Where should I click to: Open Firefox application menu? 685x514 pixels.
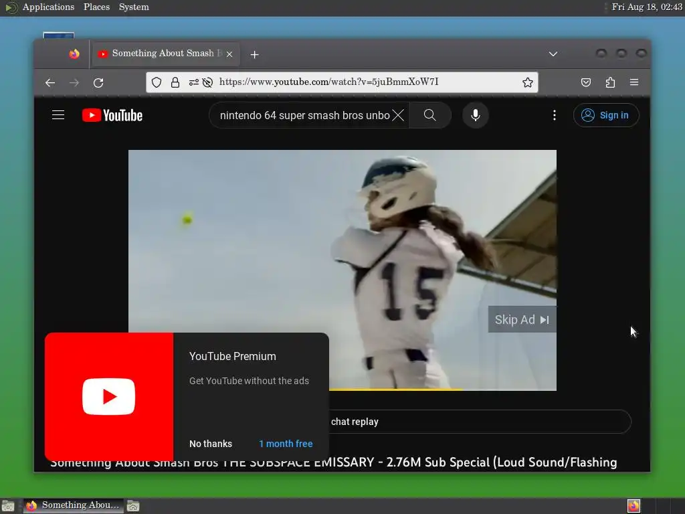click(634, 82)
